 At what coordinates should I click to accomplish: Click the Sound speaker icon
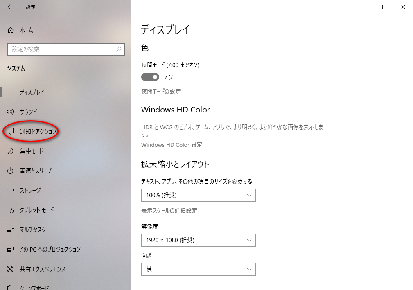(11, 112)
